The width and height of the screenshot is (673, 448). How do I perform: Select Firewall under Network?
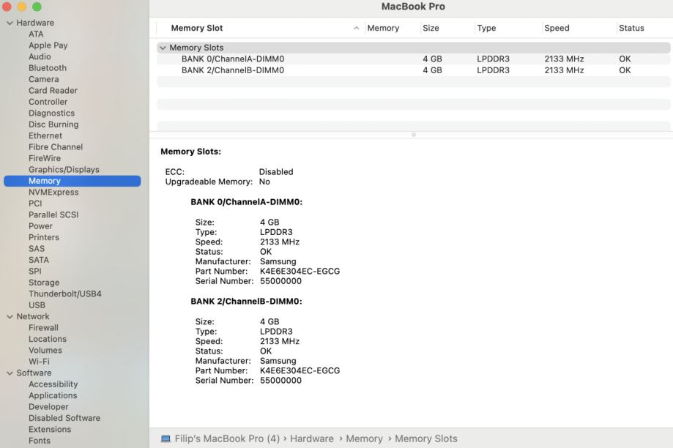tap(43, 328)
